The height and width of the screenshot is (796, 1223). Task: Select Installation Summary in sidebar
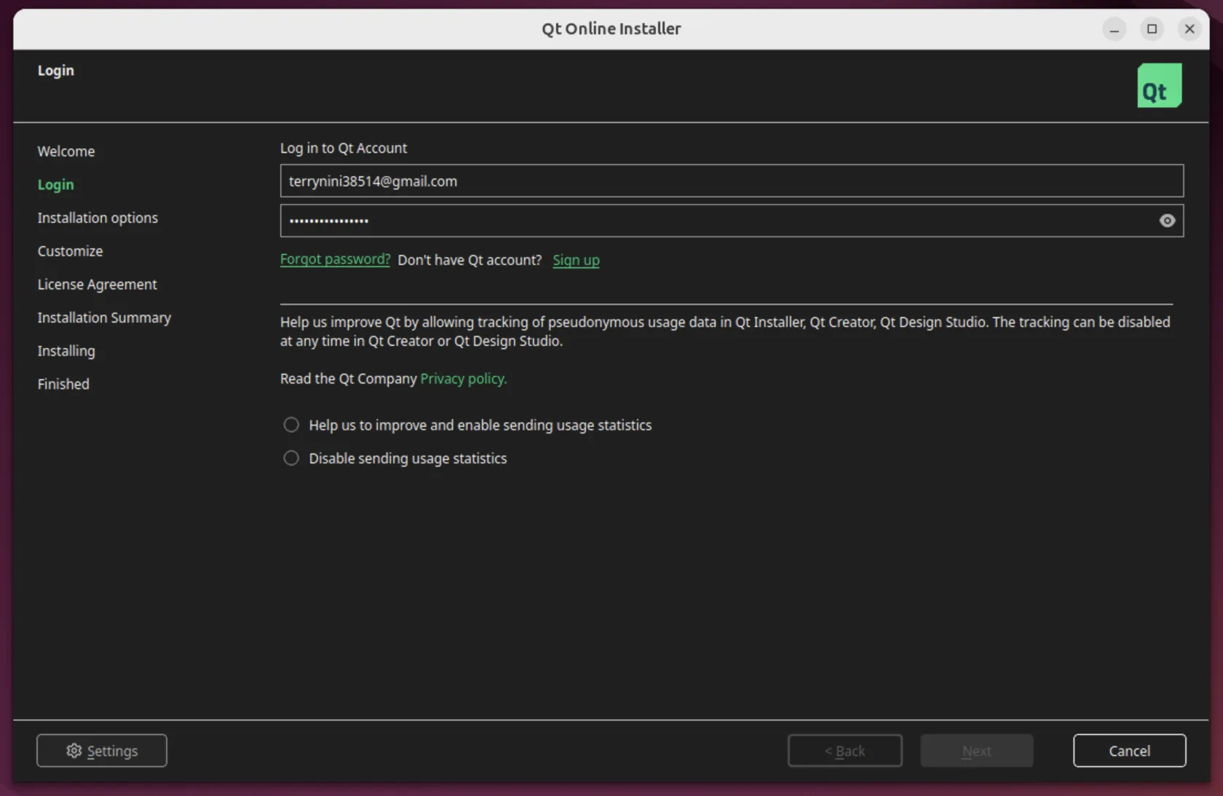click(104, 318)
